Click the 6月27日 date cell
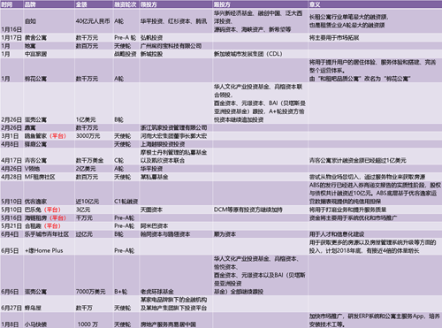442x328 pixels. click(11, 304)
